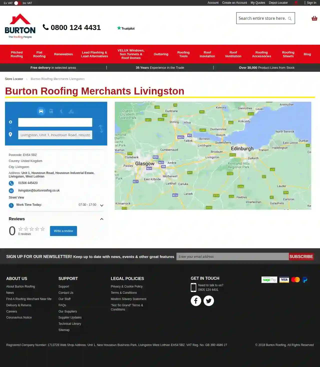The height and width of the screenshot is (367, 320).
Task: Select cycling travel mode icon
Action: coord(71,111)
